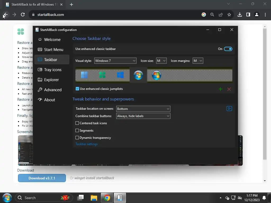Go to Tray icons section
Screen dimensions: 271x203
pos(52,70)
